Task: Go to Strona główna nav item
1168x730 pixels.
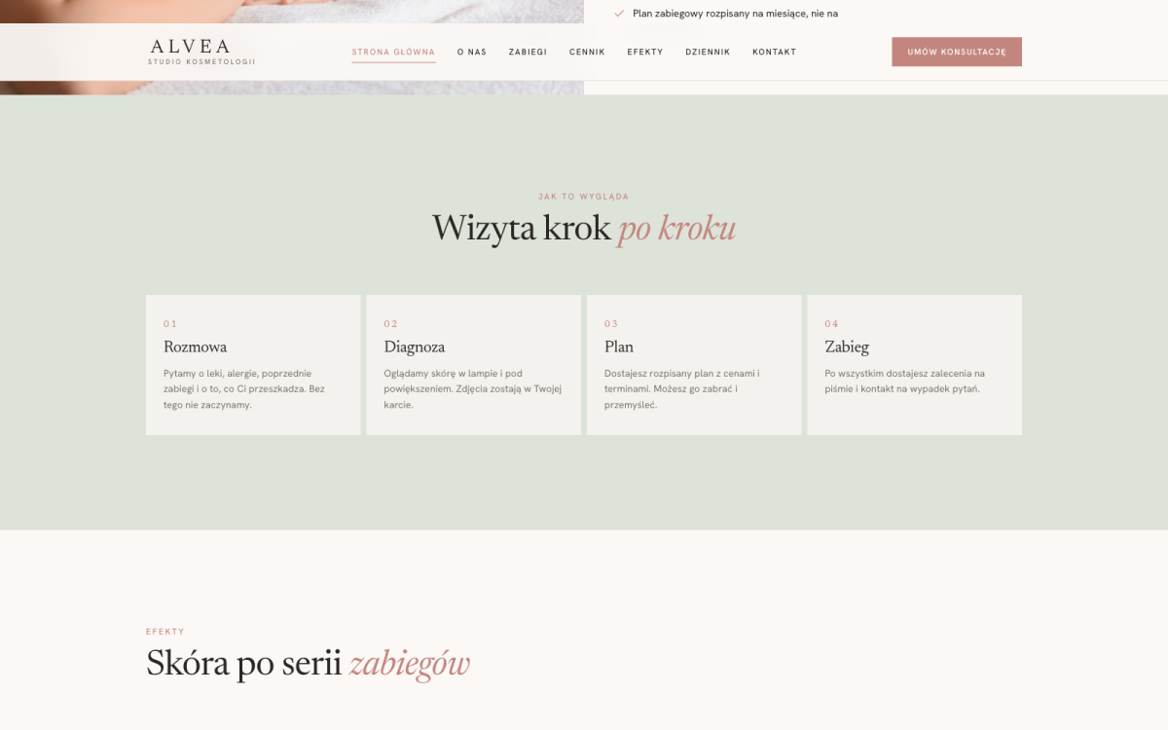Action: [x=393, y=52]
